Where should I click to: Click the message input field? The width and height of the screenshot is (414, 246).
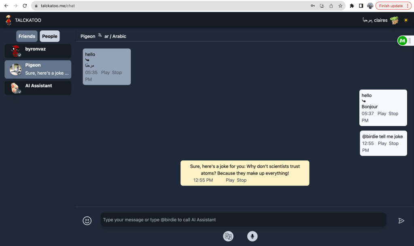[243, 220]
